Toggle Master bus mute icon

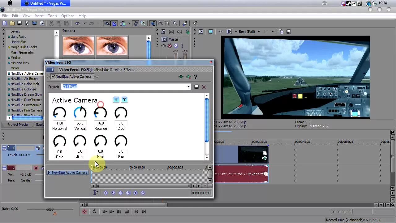(176, 46)
